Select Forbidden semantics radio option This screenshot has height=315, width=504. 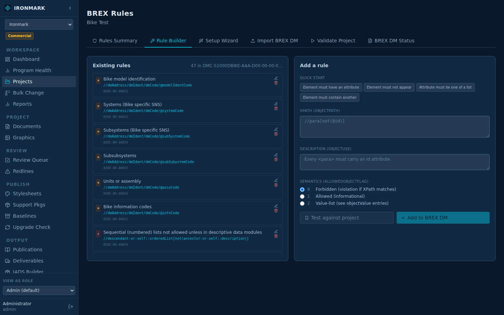coord(302,189)
